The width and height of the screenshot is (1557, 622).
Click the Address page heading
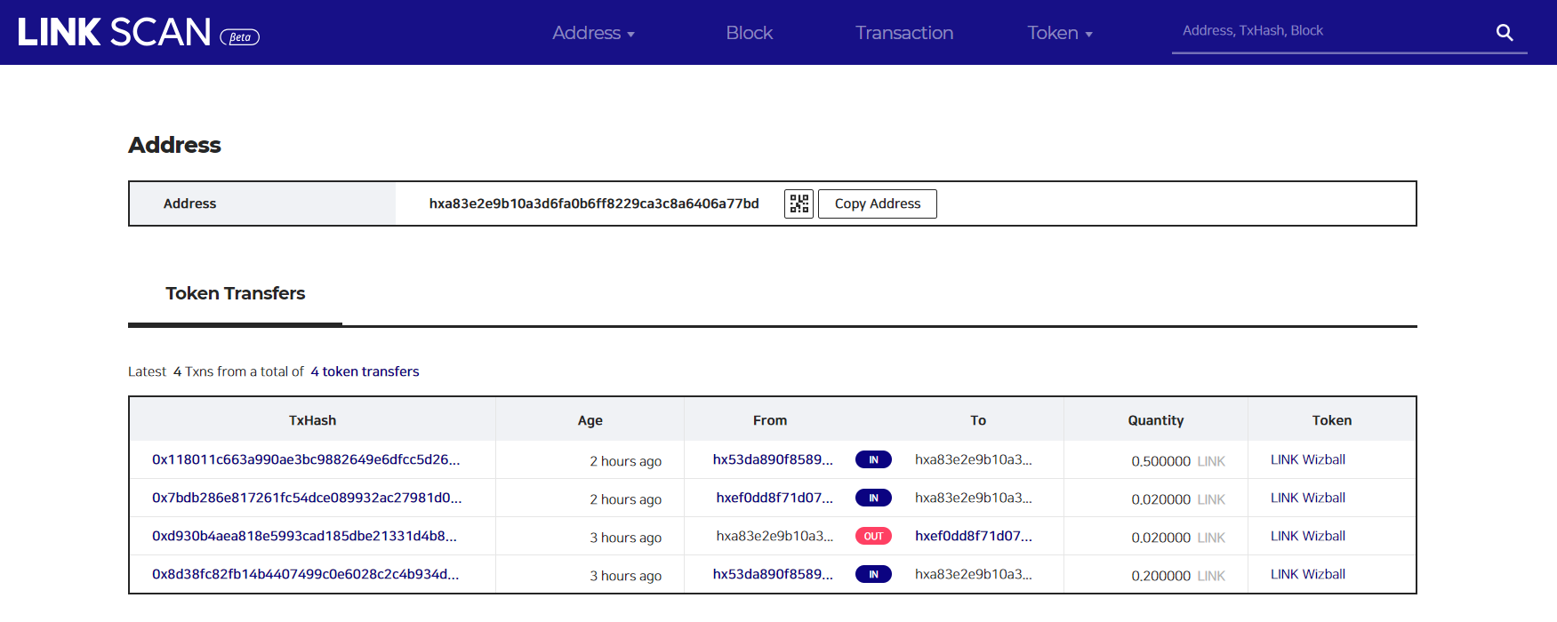(x=174, y=145)
